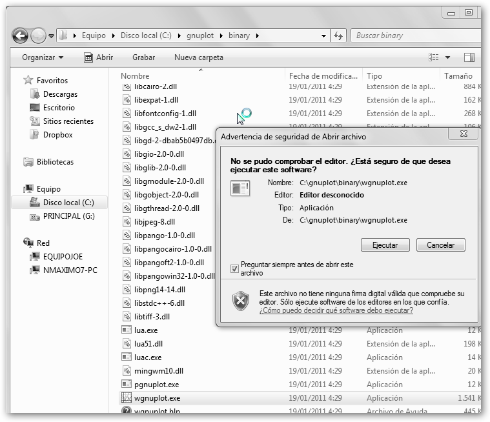Click the NMAXIMO7-PC network computer icon
The height and width of the screenshot is (422, 490).
[x=34, y=270]
